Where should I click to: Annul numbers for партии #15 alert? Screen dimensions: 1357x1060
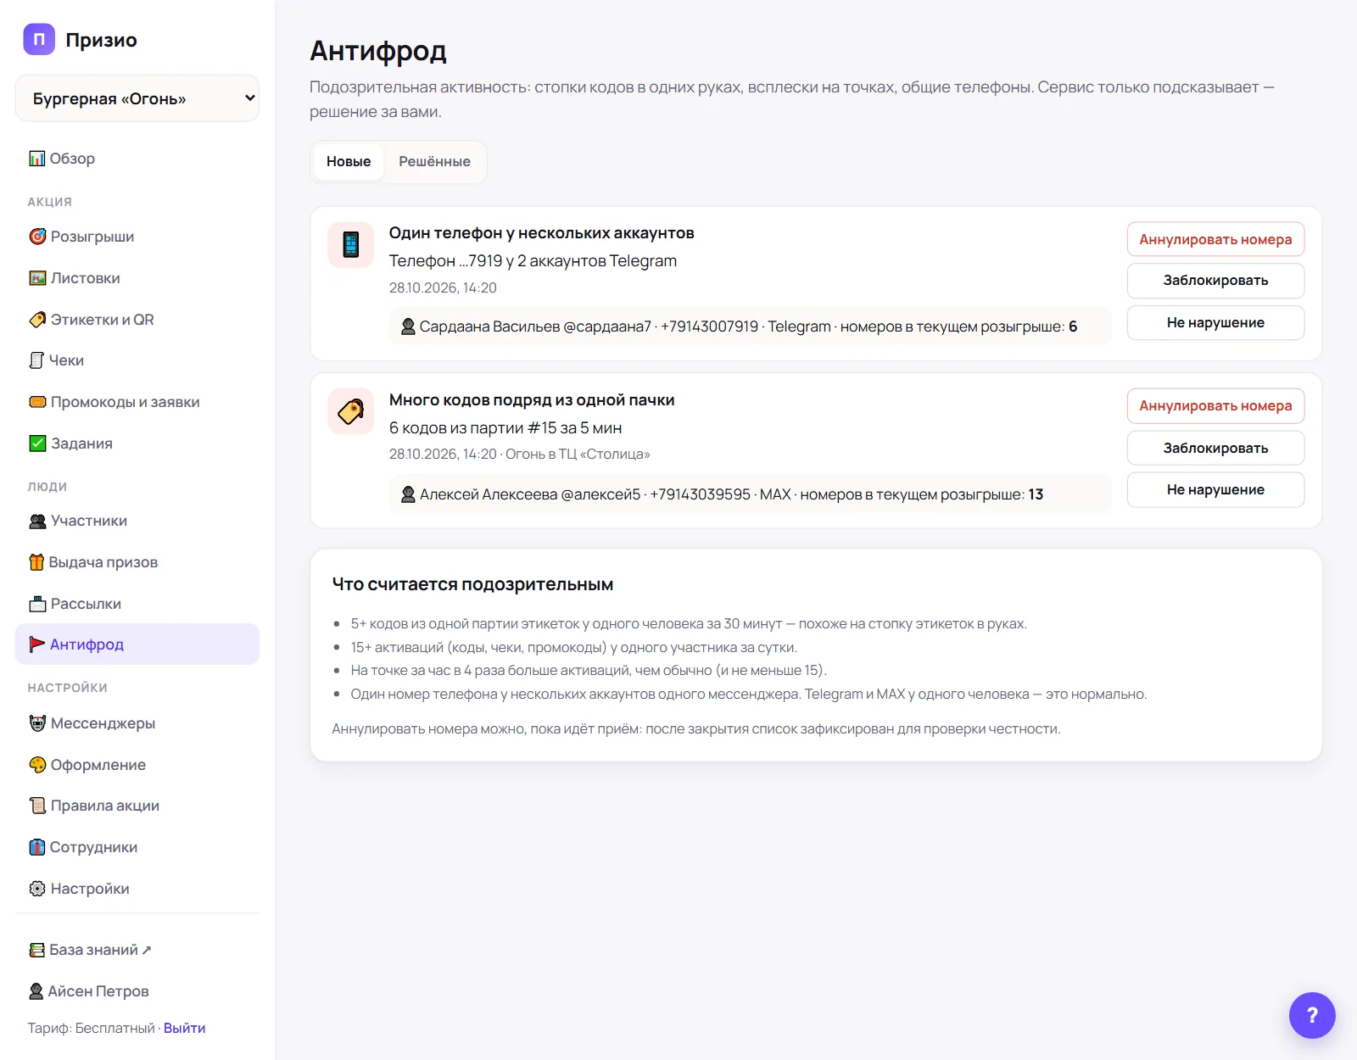(1215, 406)
